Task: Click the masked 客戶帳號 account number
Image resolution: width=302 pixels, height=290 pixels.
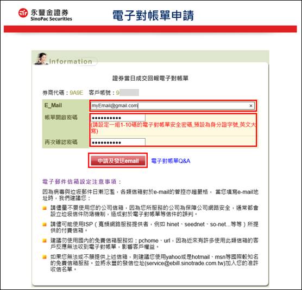Action: 127,93
